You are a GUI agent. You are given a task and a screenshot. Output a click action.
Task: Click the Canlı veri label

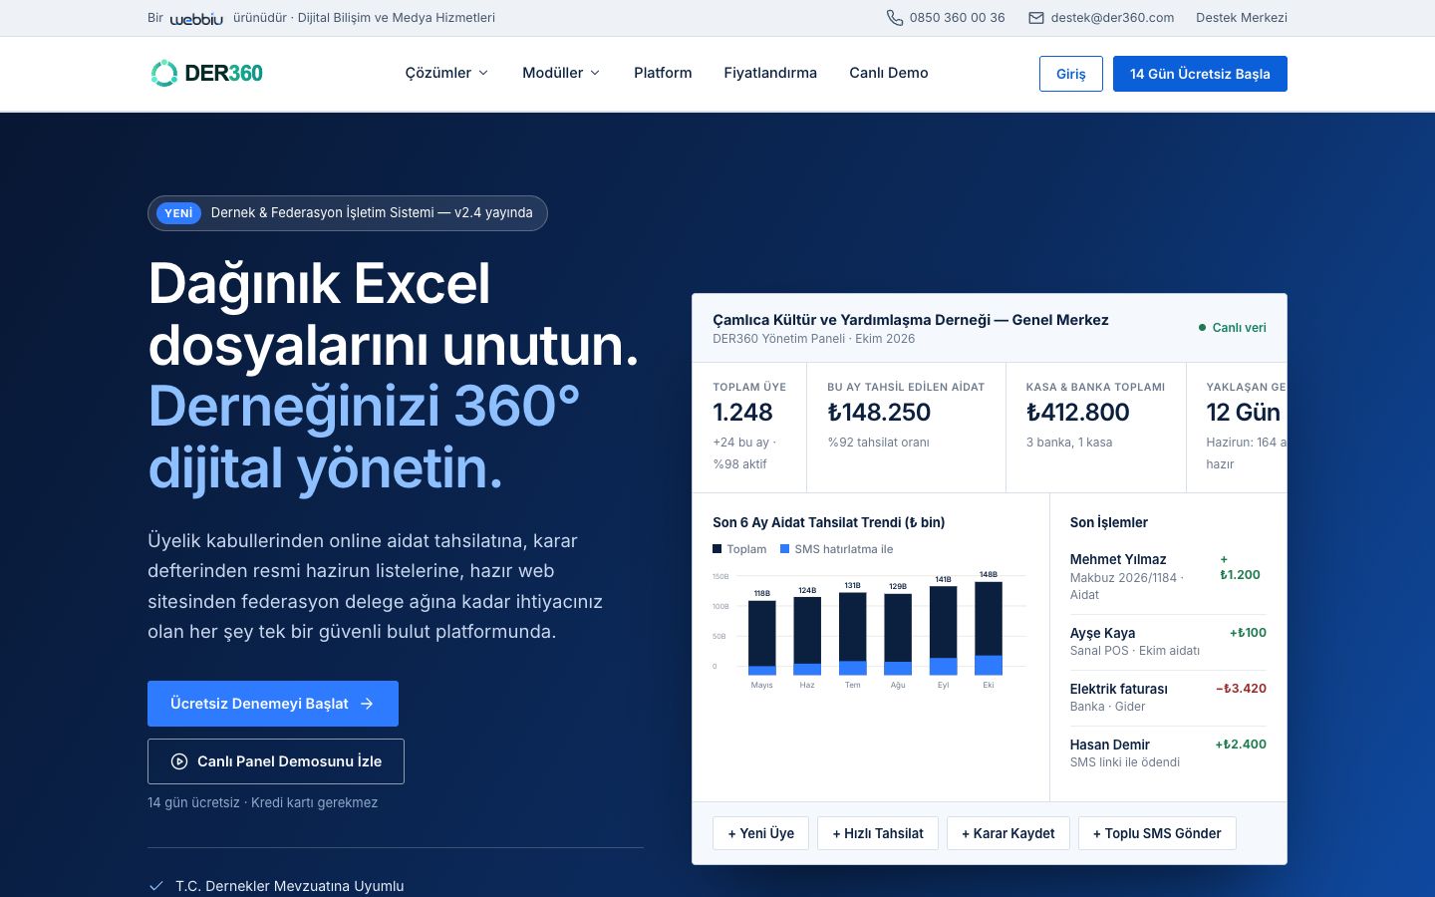click(1240, 328)
